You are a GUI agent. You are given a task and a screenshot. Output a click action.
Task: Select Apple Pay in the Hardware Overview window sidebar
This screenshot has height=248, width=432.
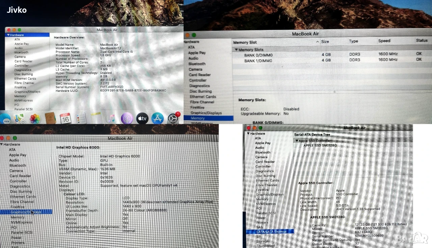coord(22,44)
